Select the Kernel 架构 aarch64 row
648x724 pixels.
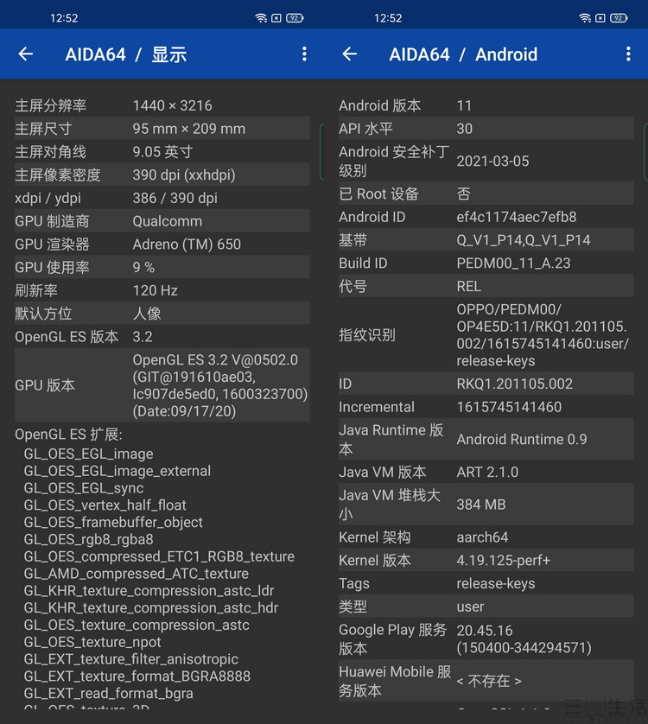point(486,537)
